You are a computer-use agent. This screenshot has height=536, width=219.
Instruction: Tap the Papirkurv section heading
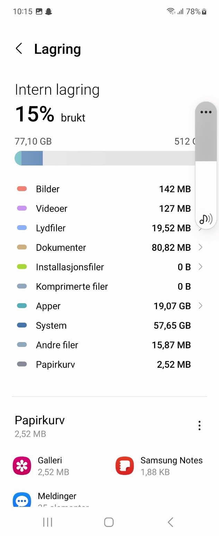(x=40, y=420)
